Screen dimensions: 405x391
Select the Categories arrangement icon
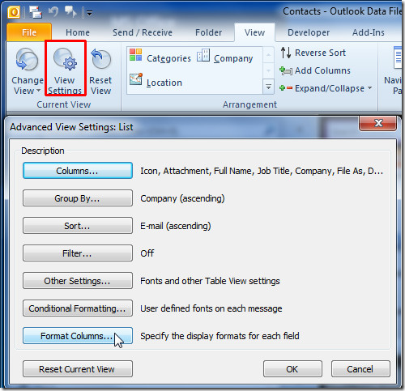click(x=135, y=55)
